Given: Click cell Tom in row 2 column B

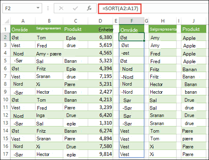Looking at the screenshot, I should coord(49,37).
